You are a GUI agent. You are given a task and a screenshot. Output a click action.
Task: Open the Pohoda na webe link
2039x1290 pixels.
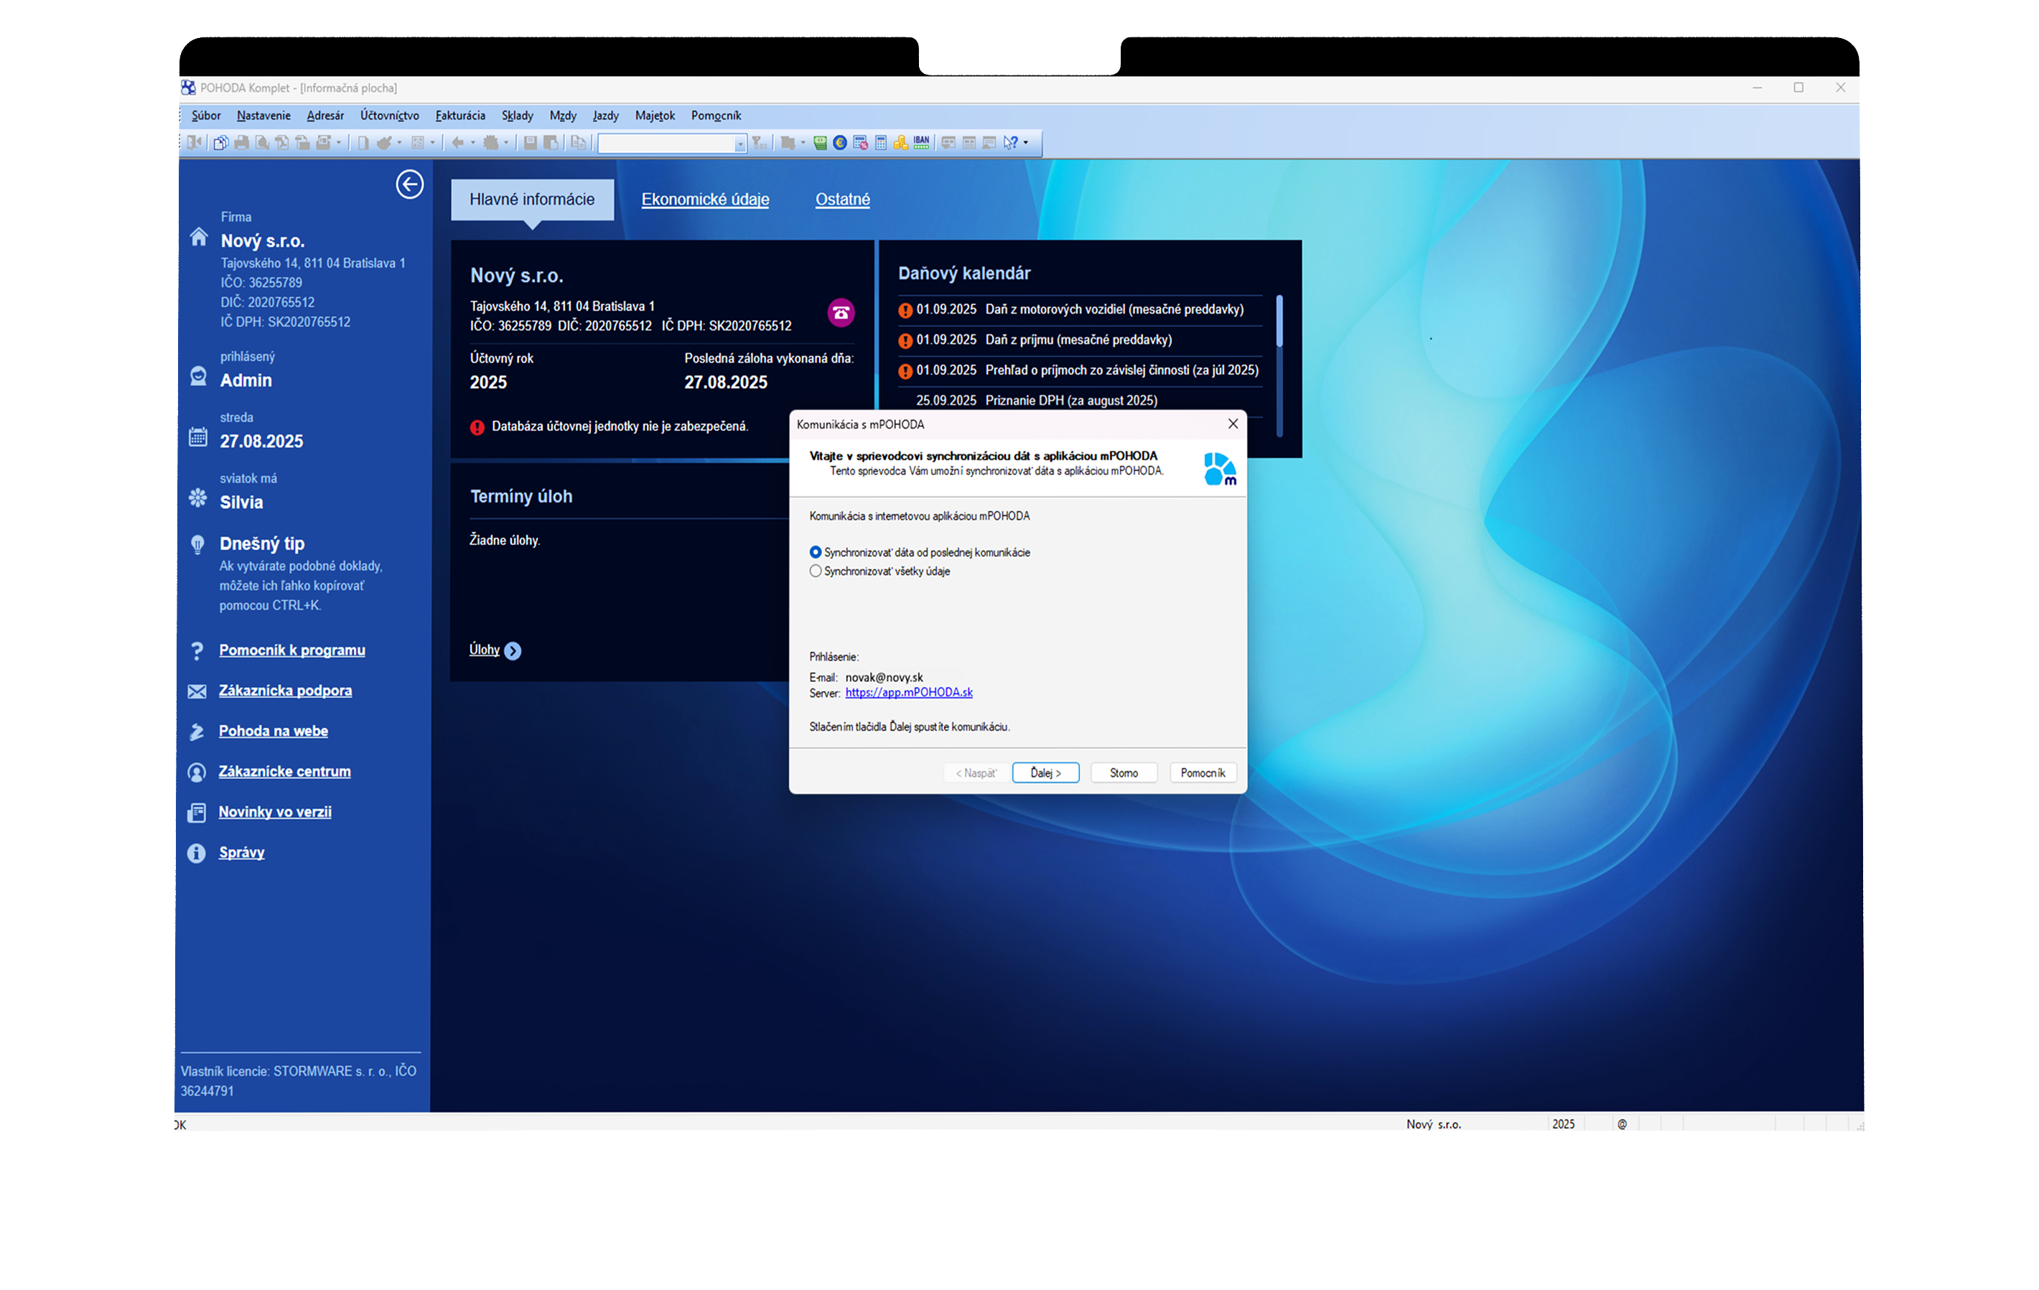coord(274,732)
